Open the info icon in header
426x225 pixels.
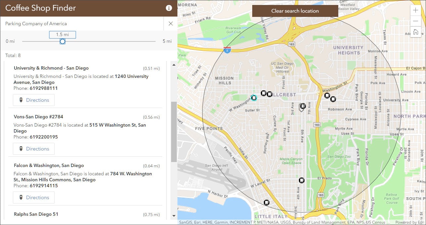pos(169,8)
